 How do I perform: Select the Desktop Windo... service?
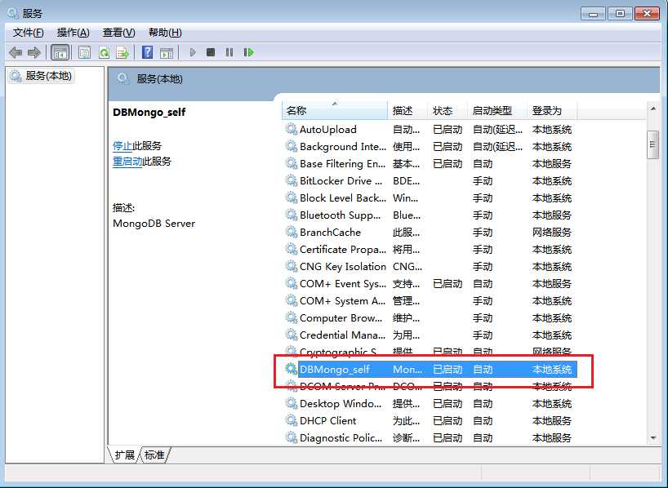point(430,403)
